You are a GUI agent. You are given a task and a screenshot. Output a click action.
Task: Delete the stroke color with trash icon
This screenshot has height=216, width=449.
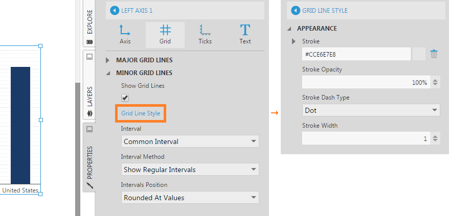[434, 54]
